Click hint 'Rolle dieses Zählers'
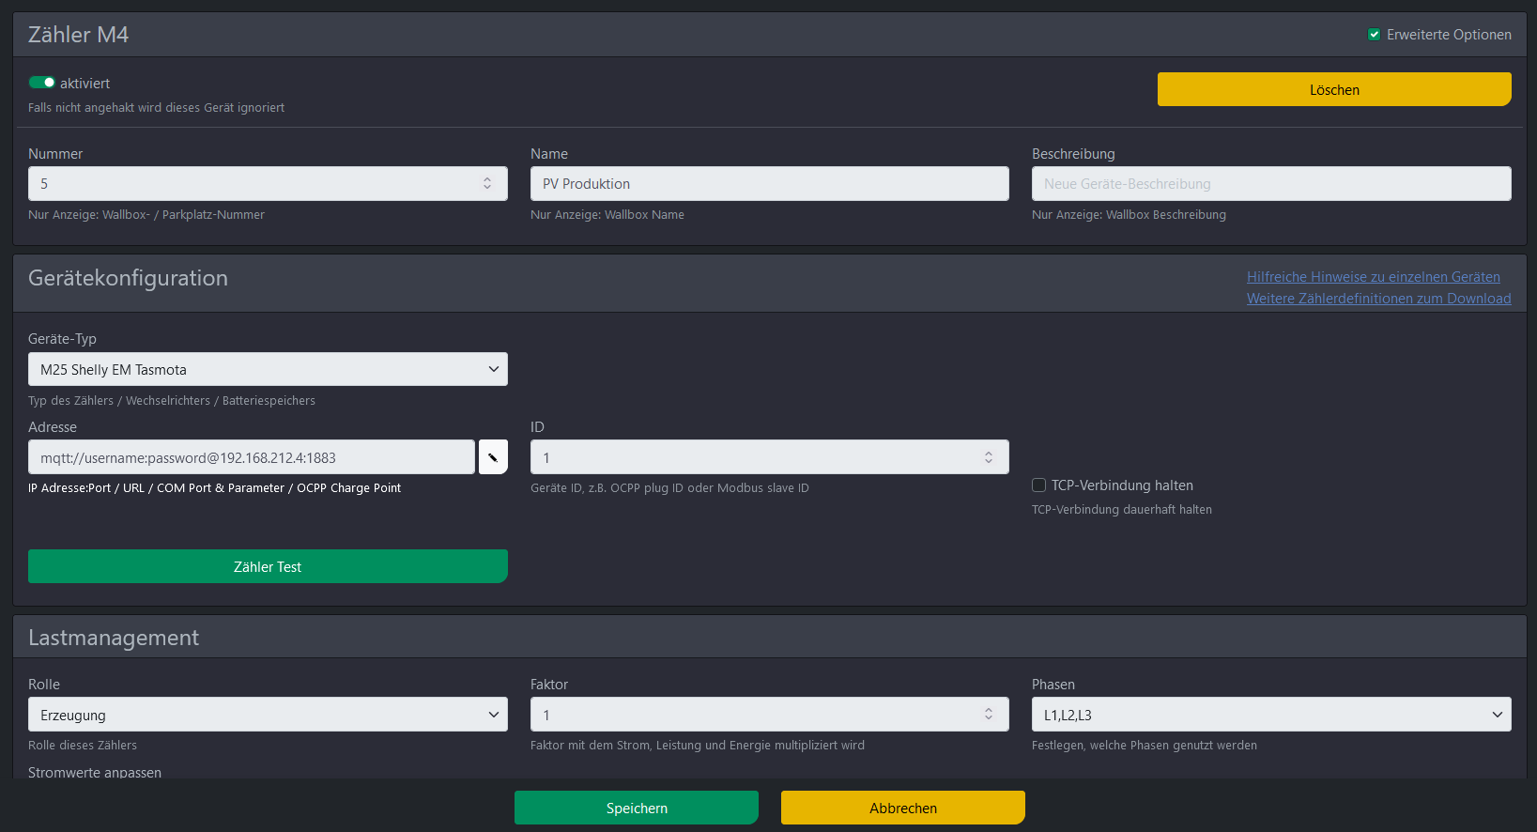Image resolution: width=1537 pixels, height=832 pixels. click(83, 746)
